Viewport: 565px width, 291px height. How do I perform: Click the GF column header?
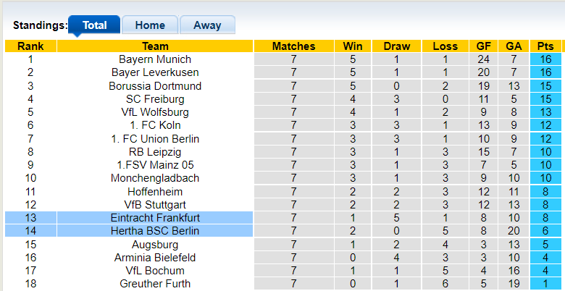pyautogui.click(x=483, y=46)
